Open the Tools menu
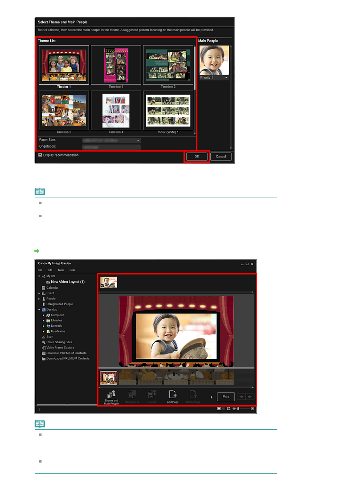353x500 pixels. (61, 270)
